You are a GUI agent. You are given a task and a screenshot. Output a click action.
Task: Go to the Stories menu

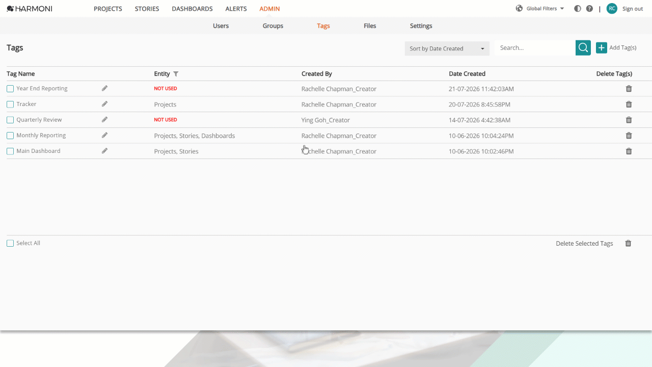coord(147,9)
